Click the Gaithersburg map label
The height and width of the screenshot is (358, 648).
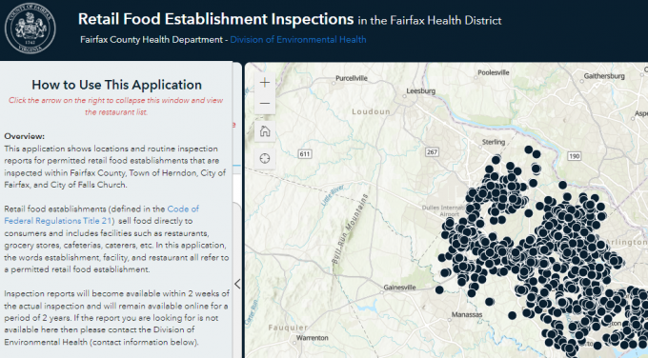(604, 76)
